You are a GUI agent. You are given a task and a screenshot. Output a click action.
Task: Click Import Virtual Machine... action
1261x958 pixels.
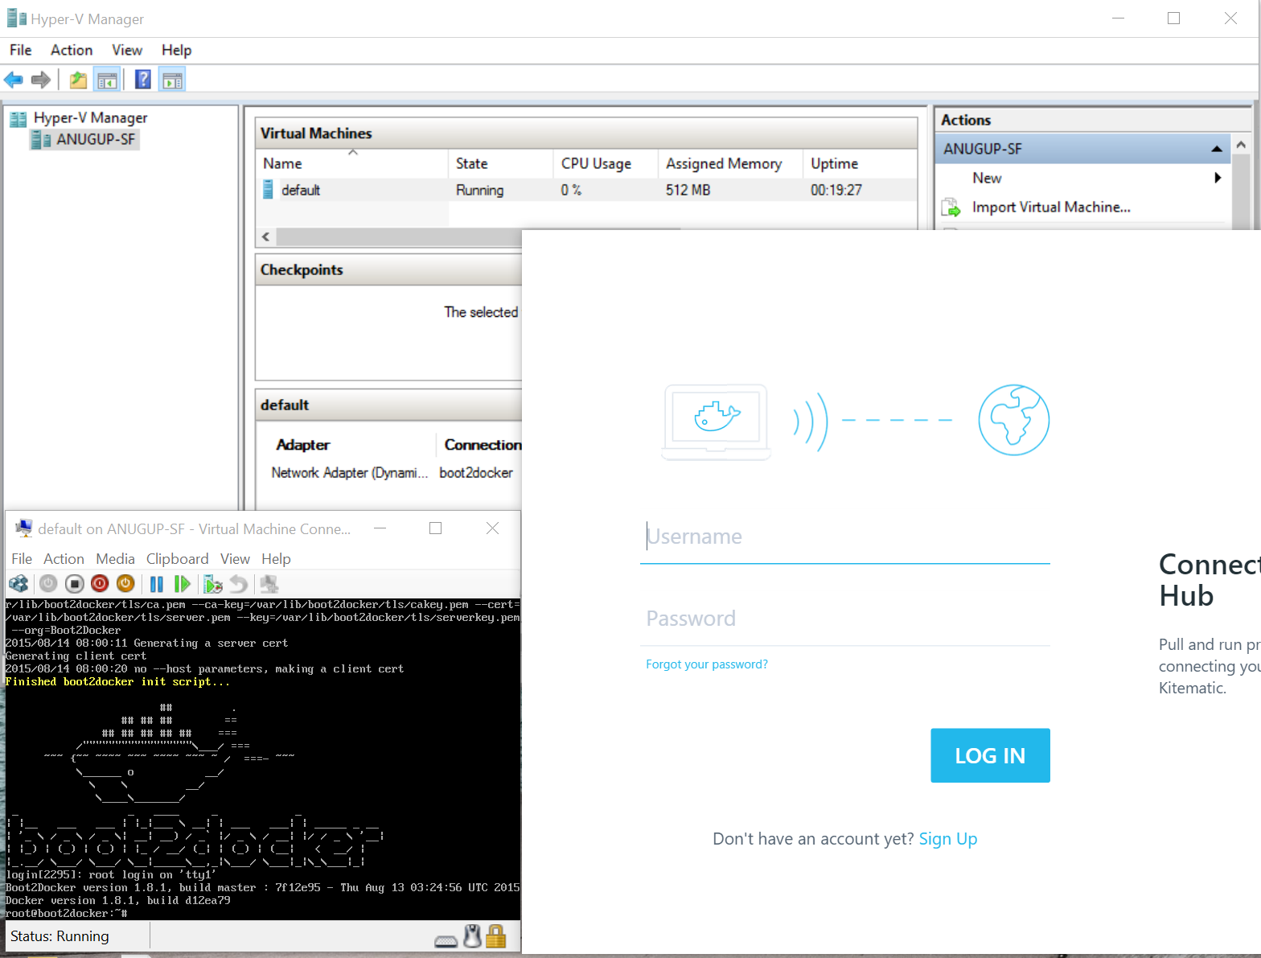click(x=1051, y=208)
